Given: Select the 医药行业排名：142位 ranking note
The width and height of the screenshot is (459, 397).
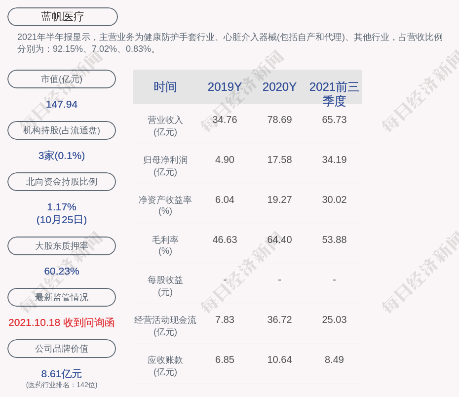Looking at the screenshot, I should 62,385.
